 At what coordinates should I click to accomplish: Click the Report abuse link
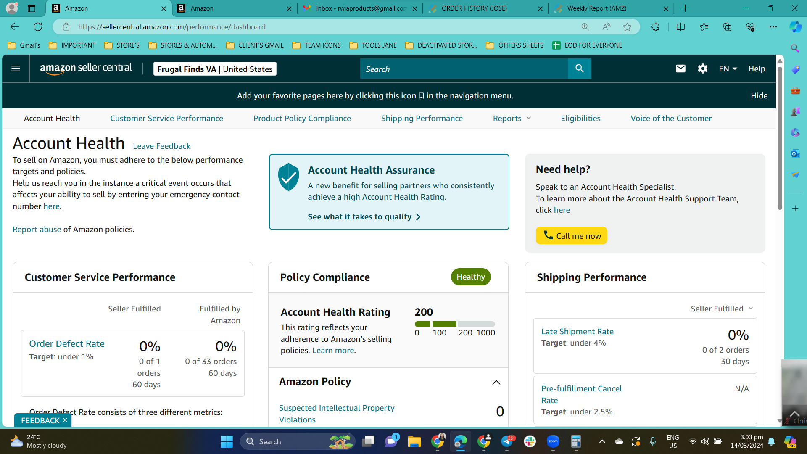tap(37, 230)
